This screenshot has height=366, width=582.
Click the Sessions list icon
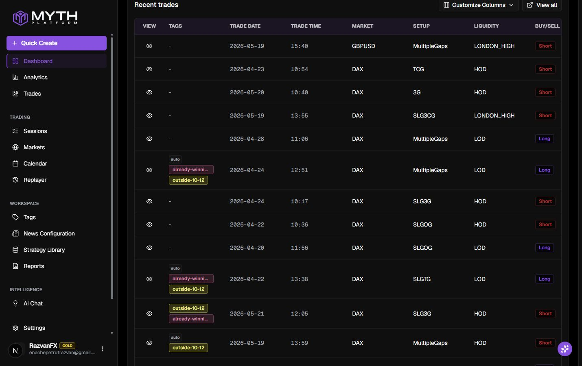pyautogui.click(x=15, y=131)
